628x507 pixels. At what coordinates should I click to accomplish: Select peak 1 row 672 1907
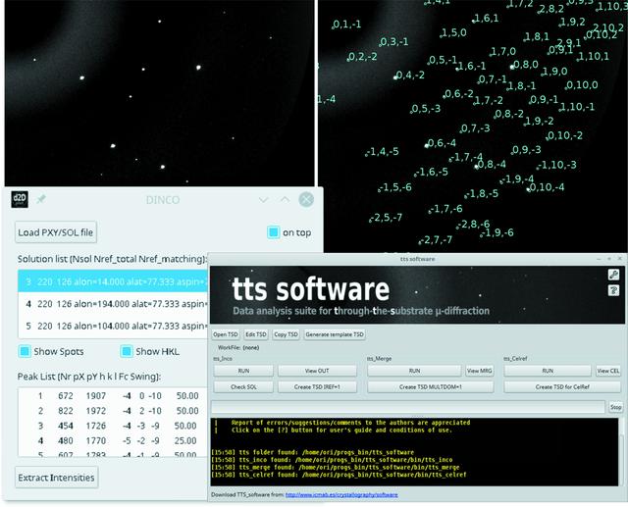click(x=113, y=396)
